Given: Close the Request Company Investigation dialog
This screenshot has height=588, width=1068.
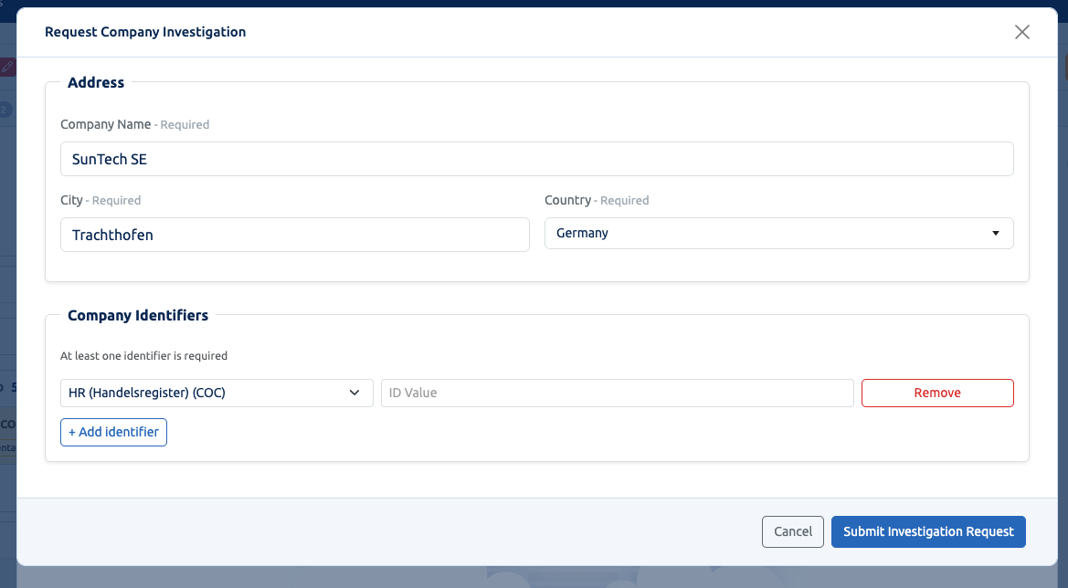Looking at the screenshot, I should pos(1021,32).
